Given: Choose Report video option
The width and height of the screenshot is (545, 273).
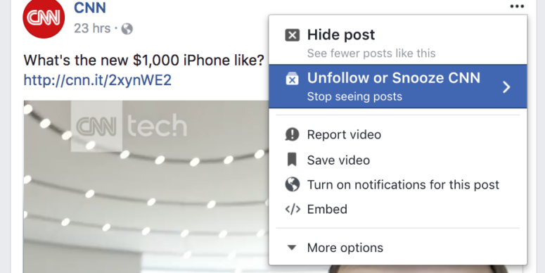Looking at the screenshot, I should 397,134.
